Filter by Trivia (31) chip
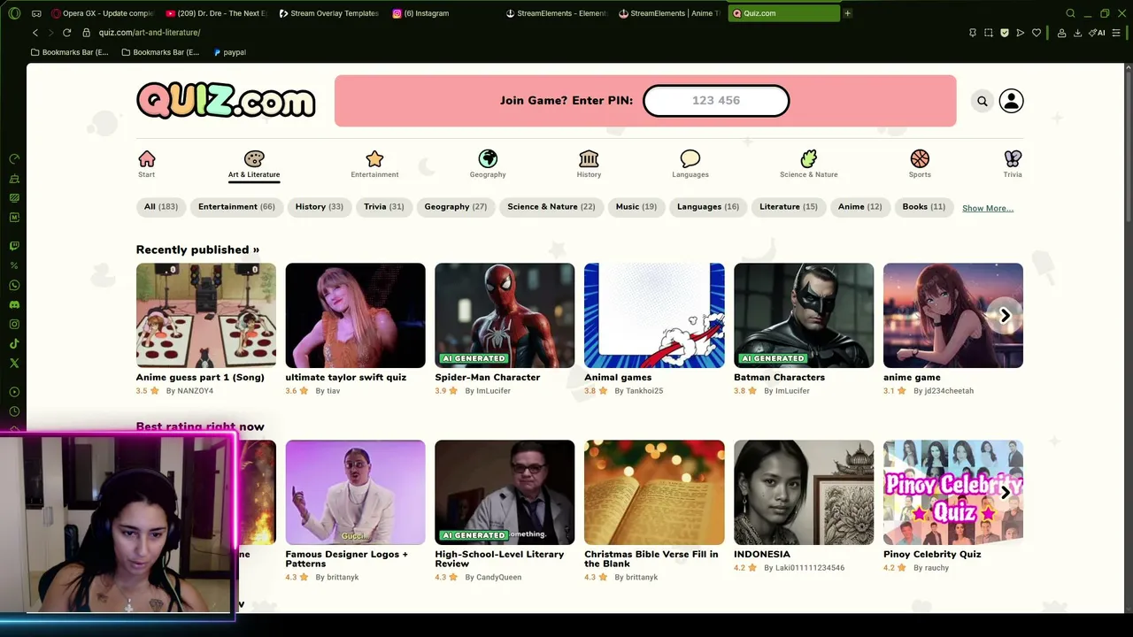The width and height of the screenshot is (1133, 637). (383, 207)
